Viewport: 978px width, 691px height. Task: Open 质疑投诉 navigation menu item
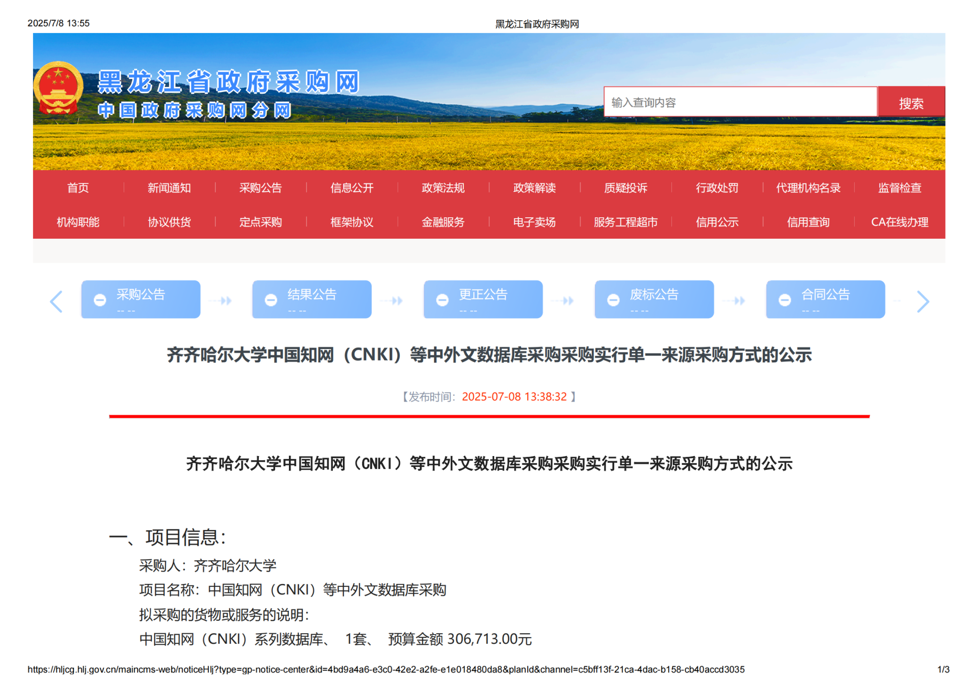pos(626,188)
